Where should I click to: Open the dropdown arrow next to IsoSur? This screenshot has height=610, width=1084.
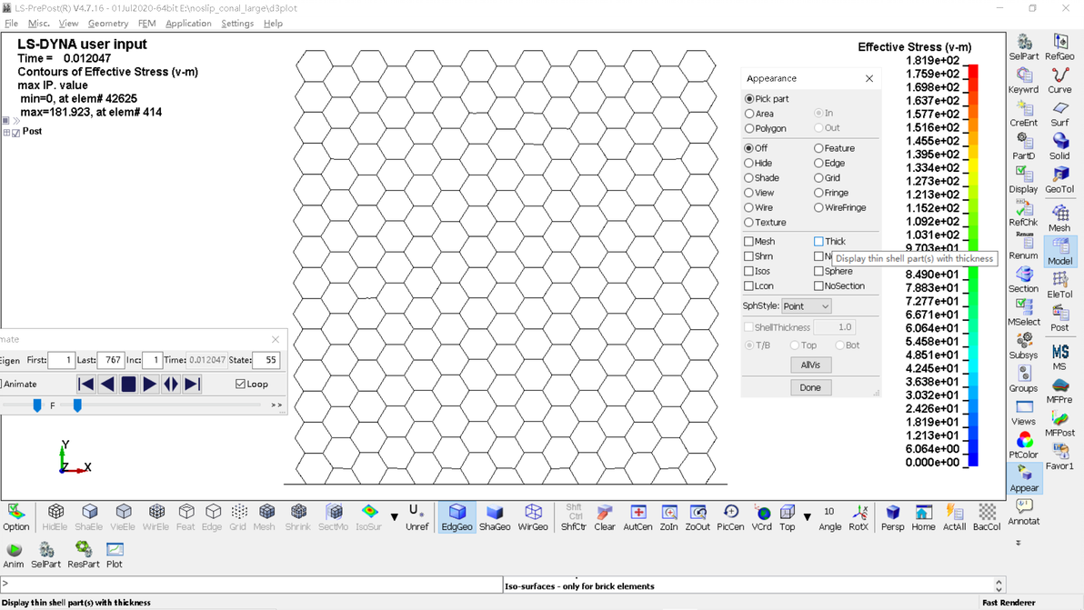click(x=394, y=516)
